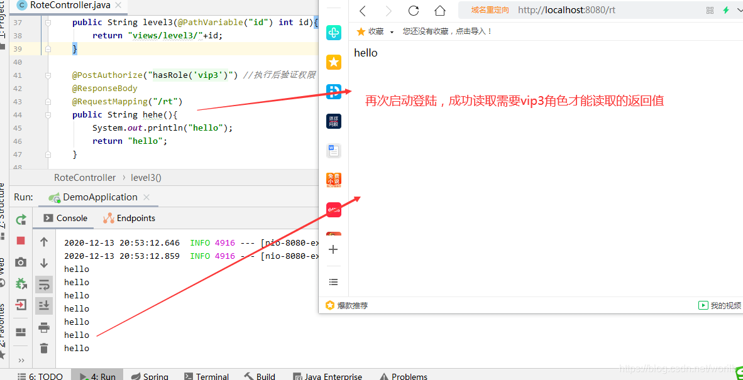Screen dimensions: 743x380
Task: Click 爆款推荐 in browser status bar
Action: tap(347, 306)
